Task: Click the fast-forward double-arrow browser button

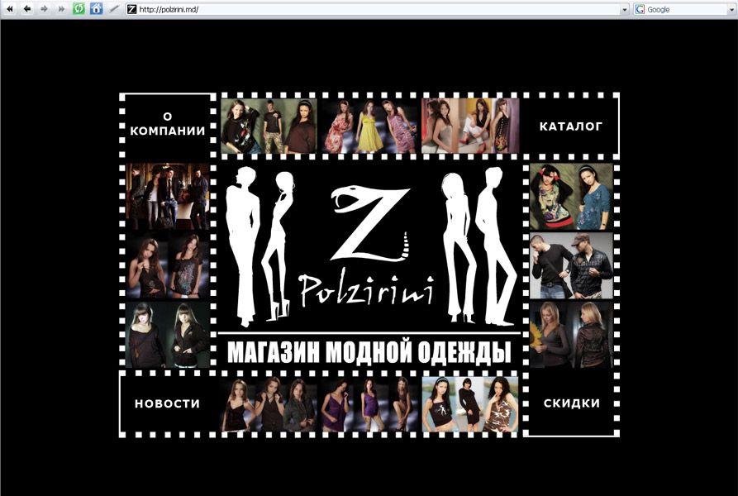Action: [x=61, y=9]
